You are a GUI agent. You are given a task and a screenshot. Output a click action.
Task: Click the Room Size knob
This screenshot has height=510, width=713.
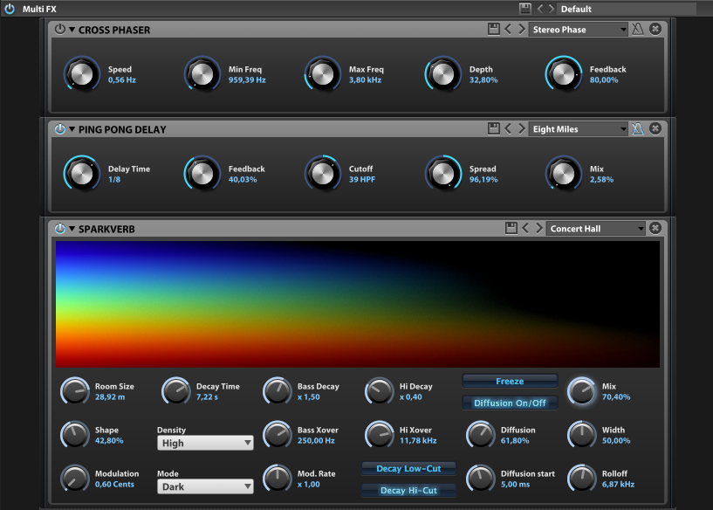coord(75,391)
